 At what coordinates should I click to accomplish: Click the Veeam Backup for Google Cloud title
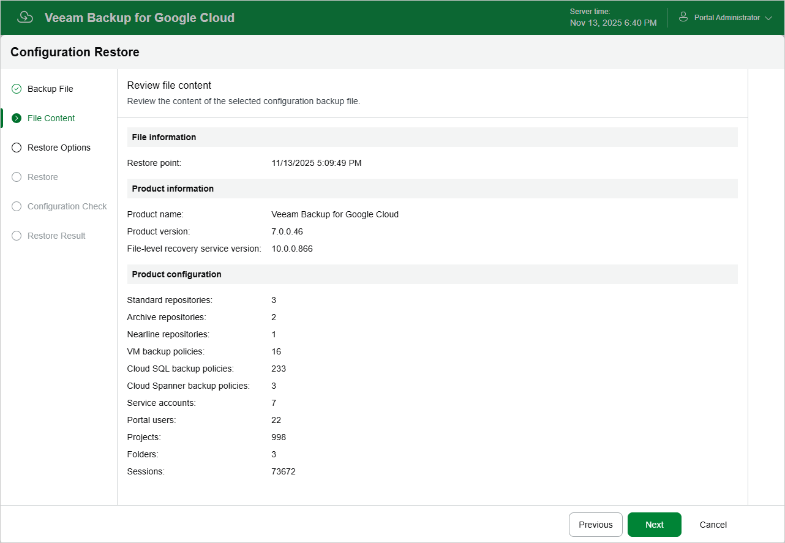tap(140, 18)
